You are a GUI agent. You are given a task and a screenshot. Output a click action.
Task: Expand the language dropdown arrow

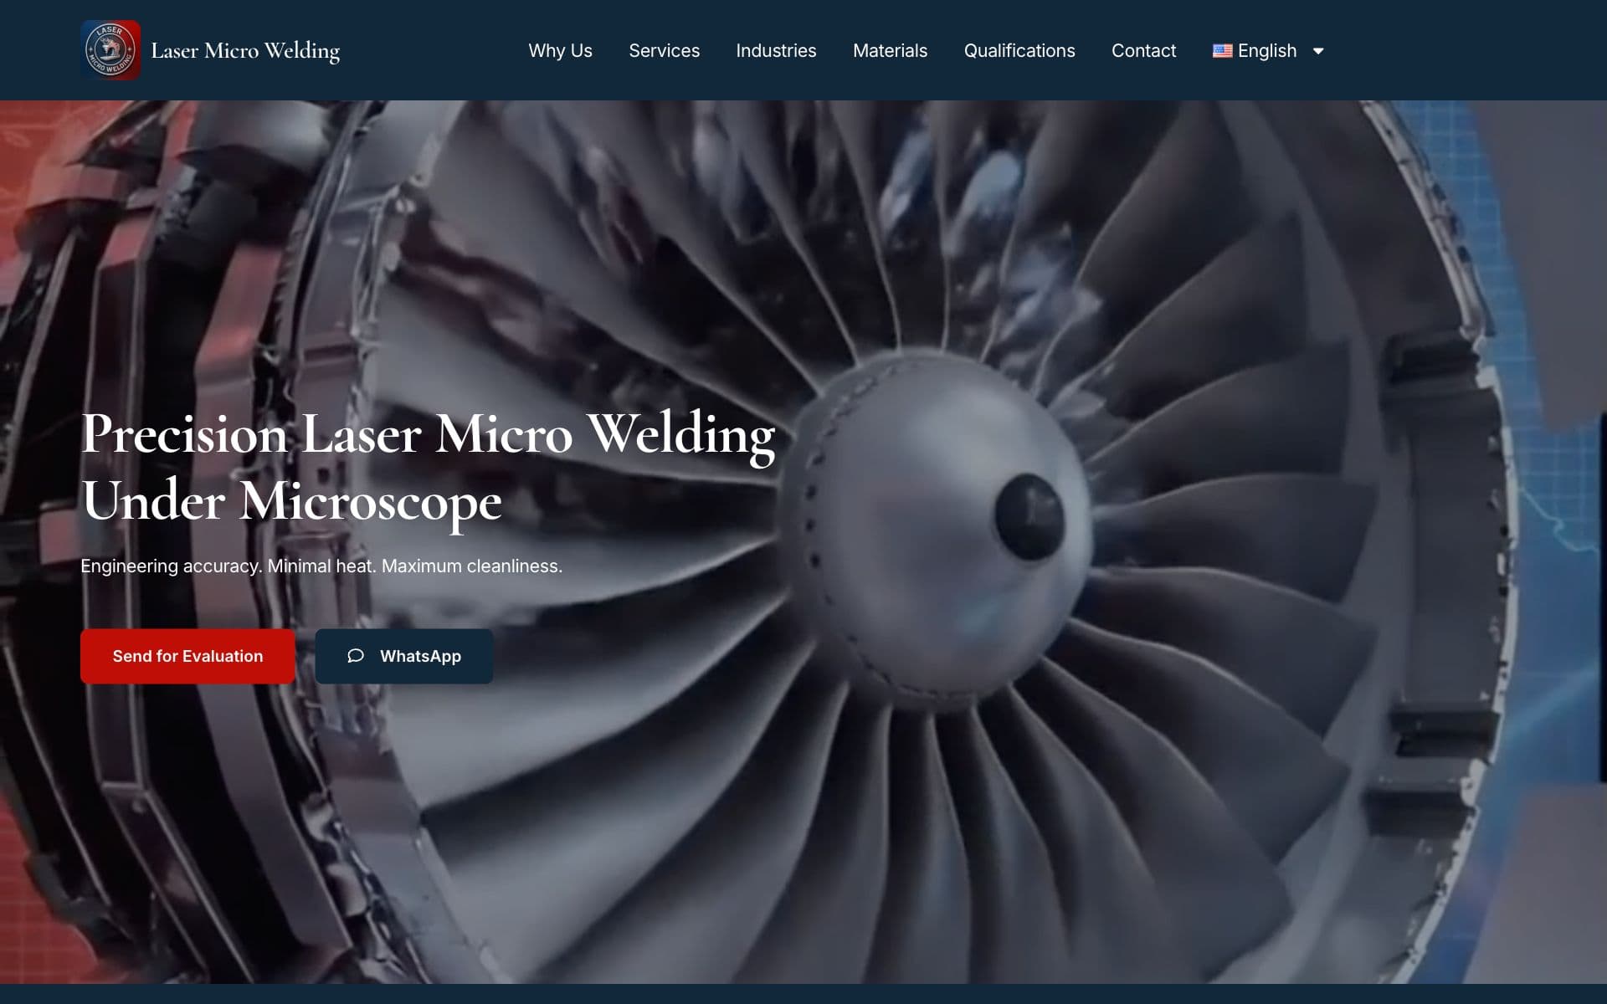[x=1318, y=51]
